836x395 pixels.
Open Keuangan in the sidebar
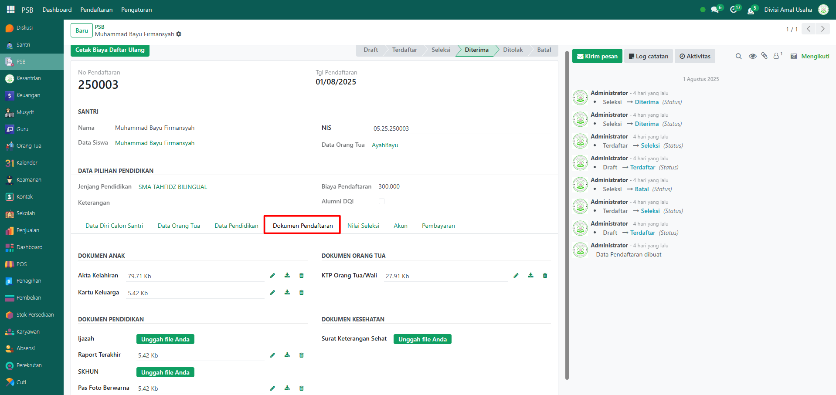click(x=28, y=95)
